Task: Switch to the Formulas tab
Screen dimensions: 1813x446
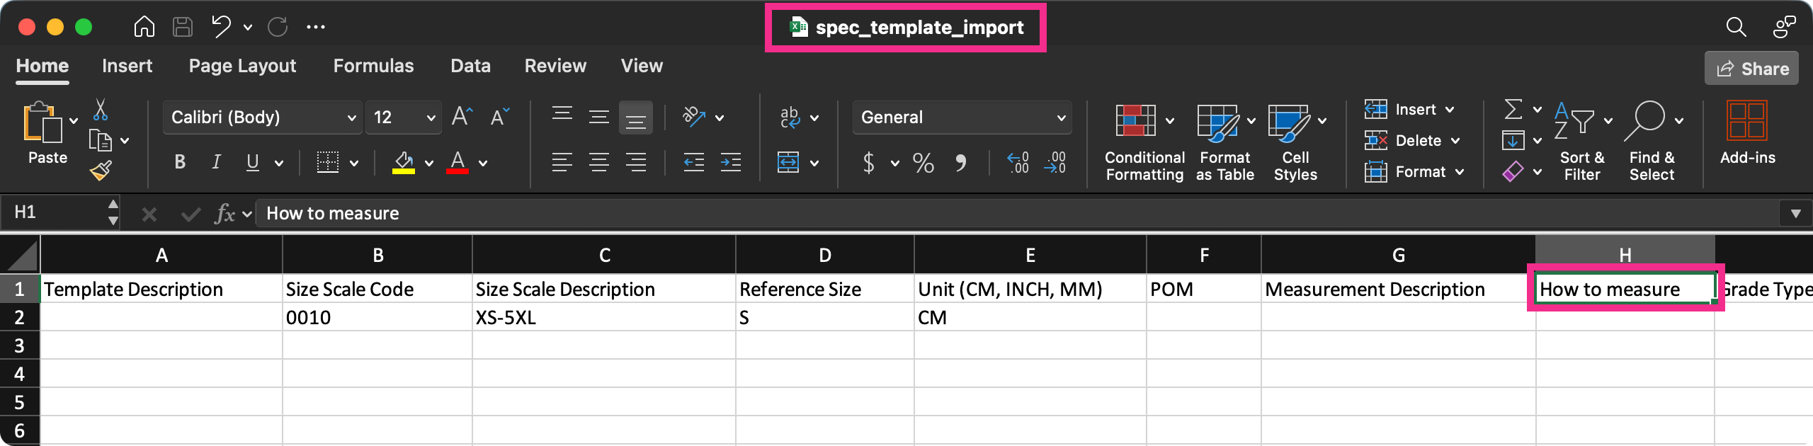Action: (373, 66)
